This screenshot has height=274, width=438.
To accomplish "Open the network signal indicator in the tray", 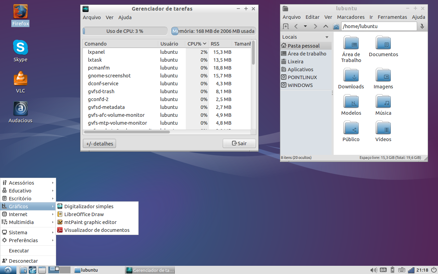I will point(411,270).
